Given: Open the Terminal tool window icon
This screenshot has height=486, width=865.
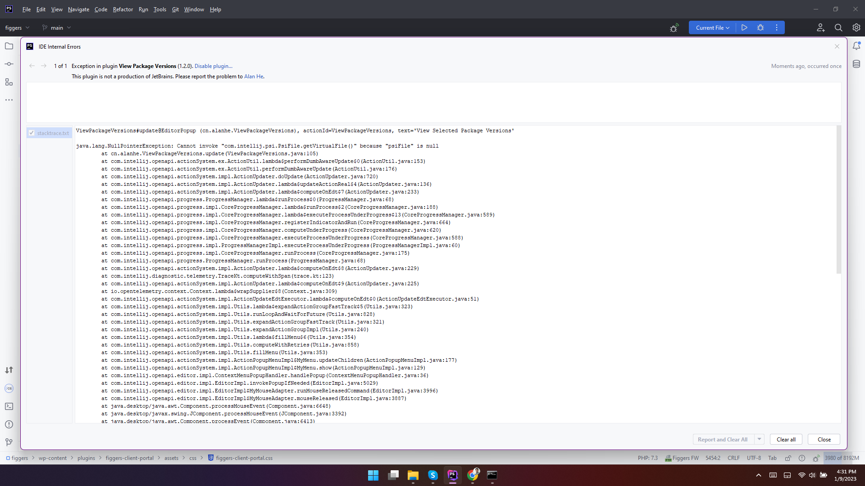Looking at the screenshot, I should 9,406.
